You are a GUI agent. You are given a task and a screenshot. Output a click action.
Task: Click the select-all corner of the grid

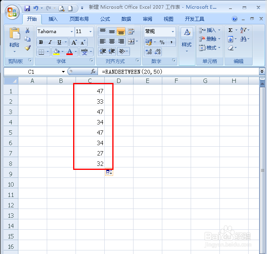pyautogui.click(x=11, y=81)
